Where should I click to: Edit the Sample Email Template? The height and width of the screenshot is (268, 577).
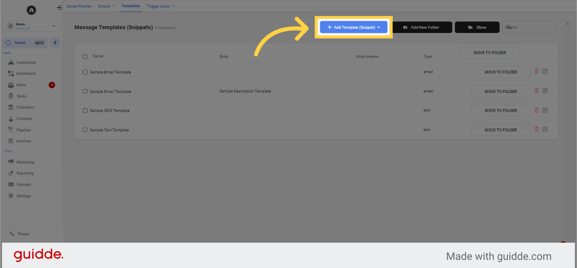point(545,71)
